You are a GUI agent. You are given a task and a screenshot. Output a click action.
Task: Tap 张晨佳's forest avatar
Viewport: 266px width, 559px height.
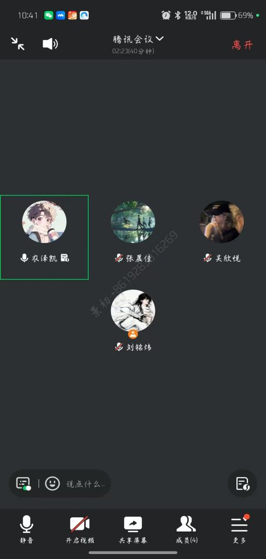pos(133,222)
